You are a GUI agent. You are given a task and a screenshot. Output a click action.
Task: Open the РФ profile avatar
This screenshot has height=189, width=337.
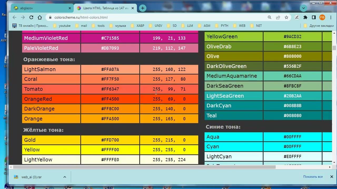tap(322, 17)
